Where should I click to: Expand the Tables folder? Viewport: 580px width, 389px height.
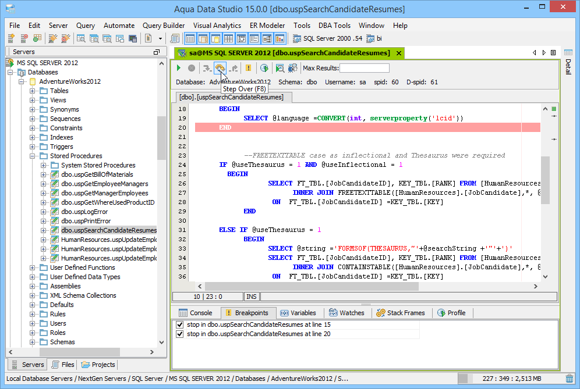pyautogui.click(x=32, y=91)
